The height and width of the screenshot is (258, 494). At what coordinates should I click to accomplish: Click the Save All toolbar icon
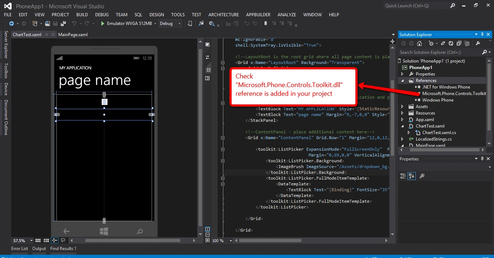pos(63,23)
